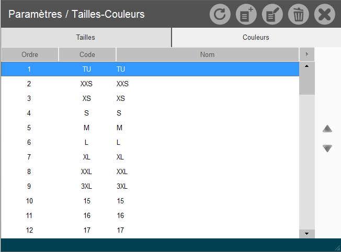This screenshot has height=252, width=341.
Task: Switch to the Couleurs tab
Action: pos(256,38)
